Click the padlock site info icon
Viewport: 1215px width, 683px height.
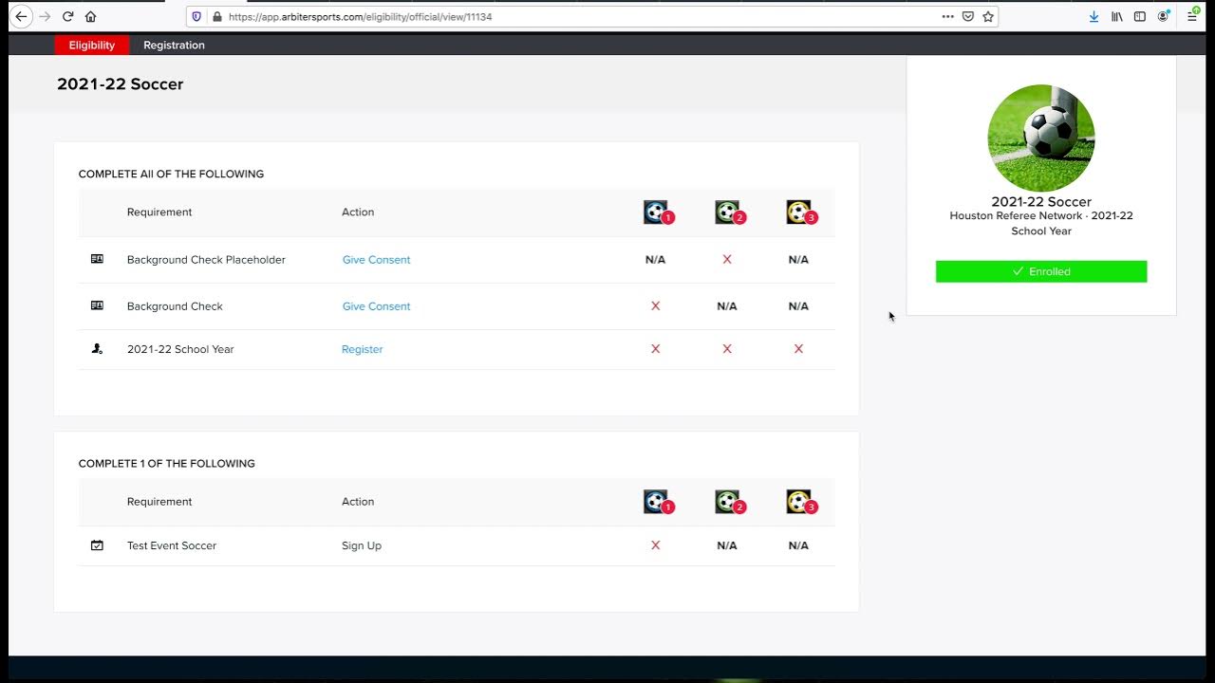(x=216, y=16)
